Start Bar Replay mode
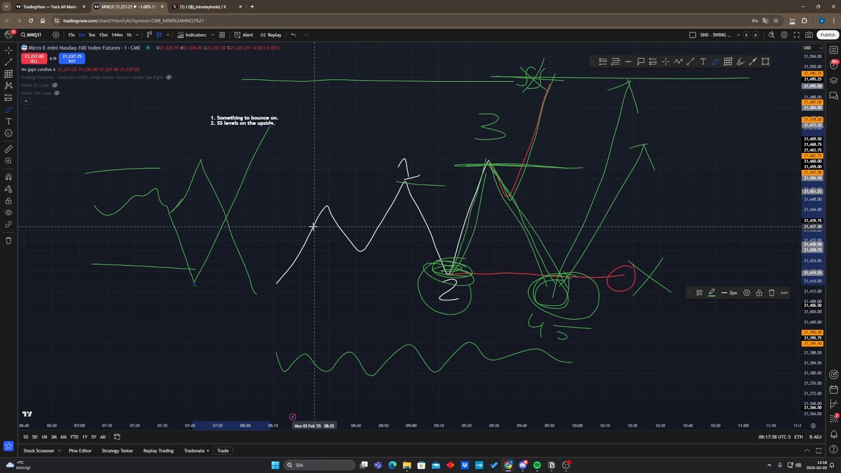Image resolution: width=841 pixels, height=473 pixels. pyautogui.click(x=271, y=35)
